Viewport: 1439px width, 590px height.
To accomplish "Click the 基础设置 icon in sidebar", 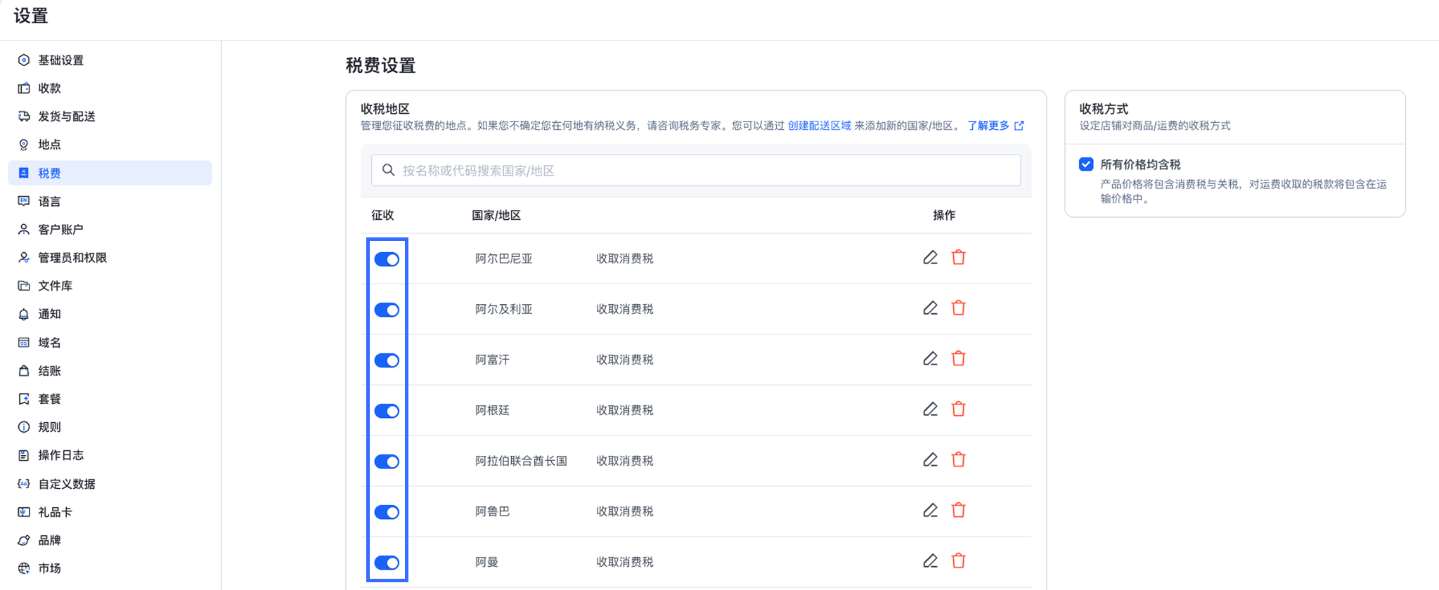I will [24, 60].
